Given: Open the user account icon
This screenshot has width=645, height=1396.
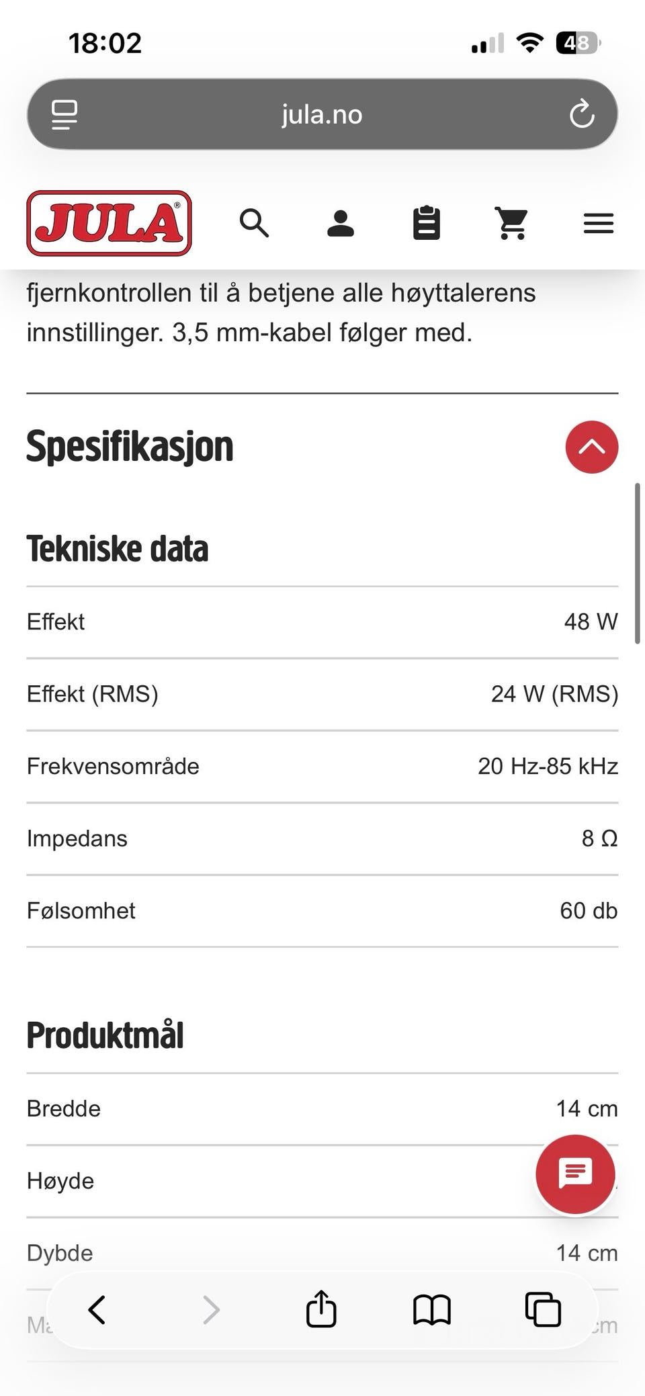Looking at the screenshot, I should pyautogui.click(x=341, y=223).
